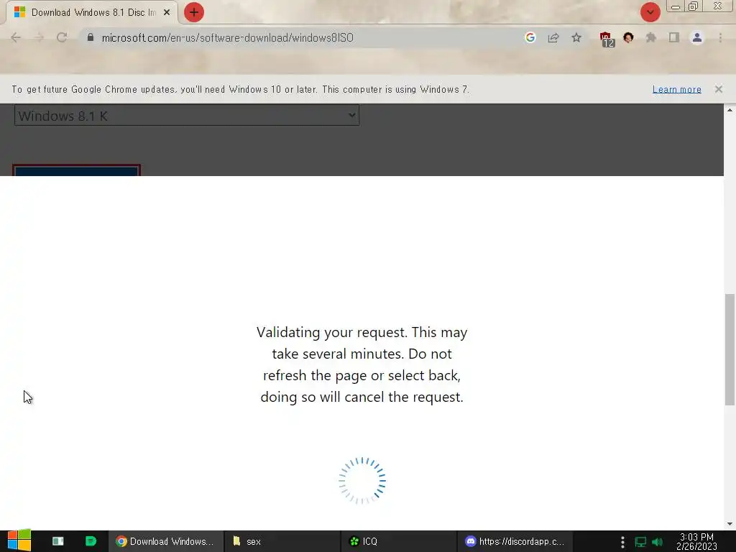Click the scrollbar up arrow
This screenshot has height=552, width=736.
coord(730,110)
